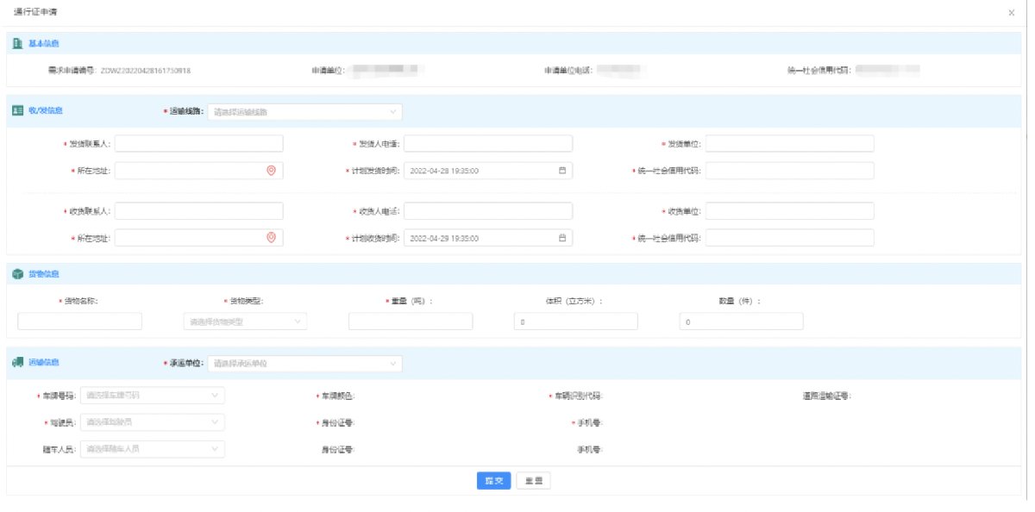The image size is (1035, 512).
Task: Click location pin icon in shipper address field
Action: click(271, 171)
